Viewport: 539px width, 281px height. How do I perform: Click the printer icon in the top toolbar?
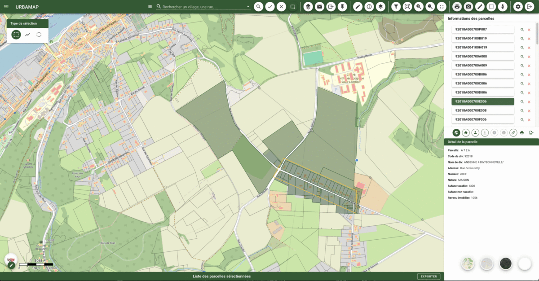(x=458, y=6)
